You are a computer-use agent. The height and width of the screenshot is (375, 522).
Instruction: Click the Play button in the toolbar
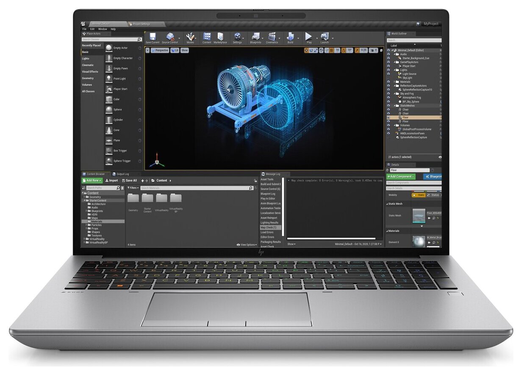[309, 36]
